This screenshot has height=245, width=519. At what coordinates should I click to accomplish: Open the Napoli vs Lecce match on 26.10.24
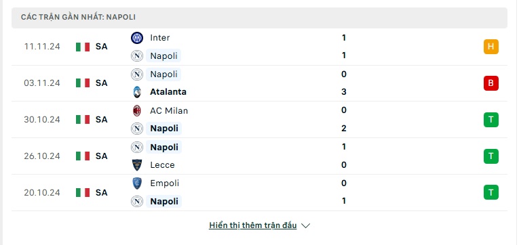tap(259, 156)
